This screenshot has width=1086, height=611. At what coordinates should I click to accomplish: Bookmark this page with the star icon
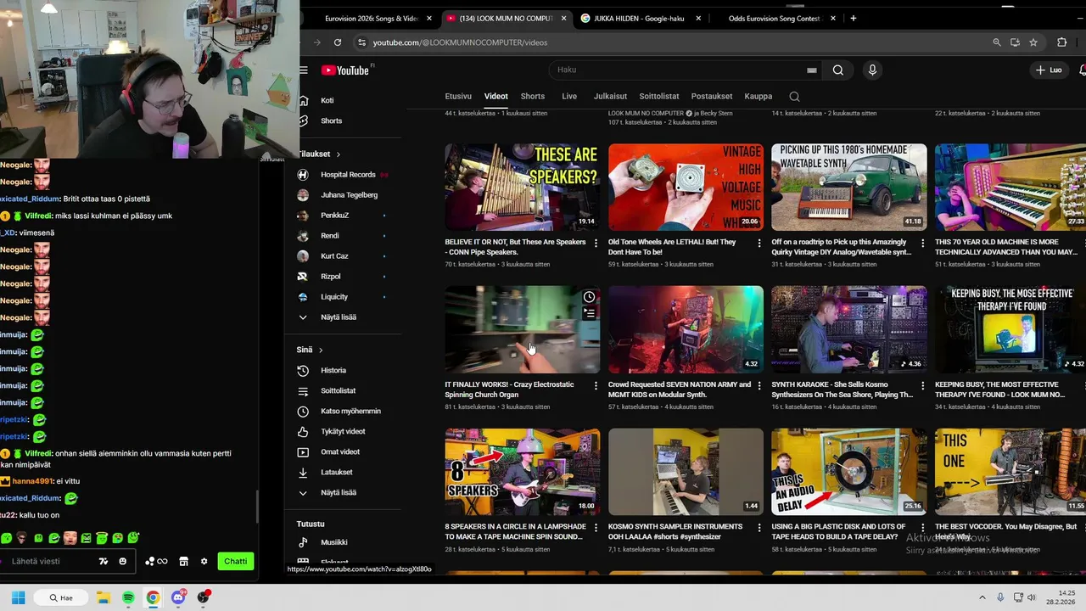point(1033,42)
